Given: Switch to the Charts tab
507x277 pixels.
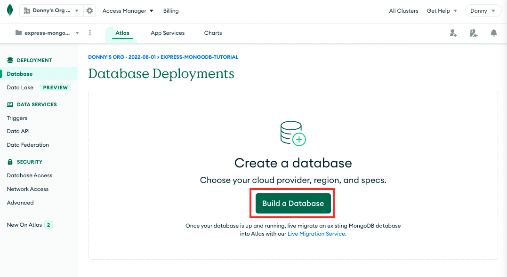Looking at the screenshot, I should pyautogui.click(x=213, y=33).
